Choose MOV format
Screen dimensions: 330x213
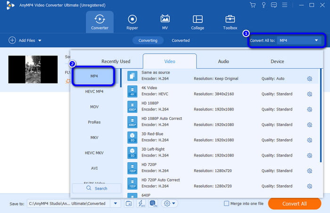(94, 107)
